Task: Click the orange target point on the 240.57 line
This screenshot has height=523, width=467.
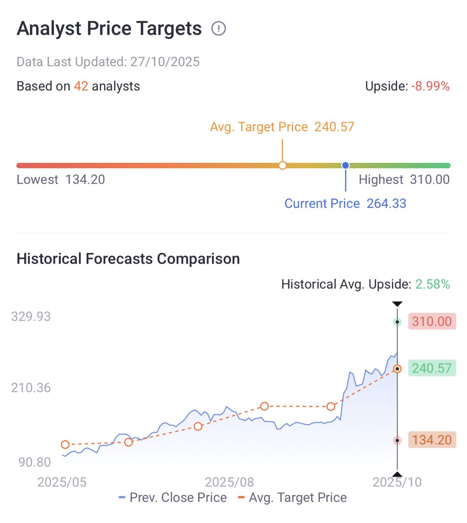Action: [x=397, y=369]
